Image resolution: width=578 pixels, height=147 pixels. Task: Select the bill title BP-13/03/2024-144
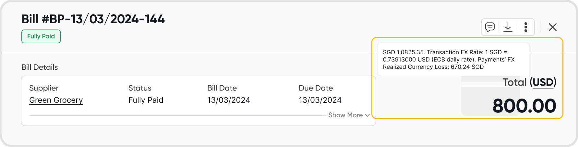(93, 19)
